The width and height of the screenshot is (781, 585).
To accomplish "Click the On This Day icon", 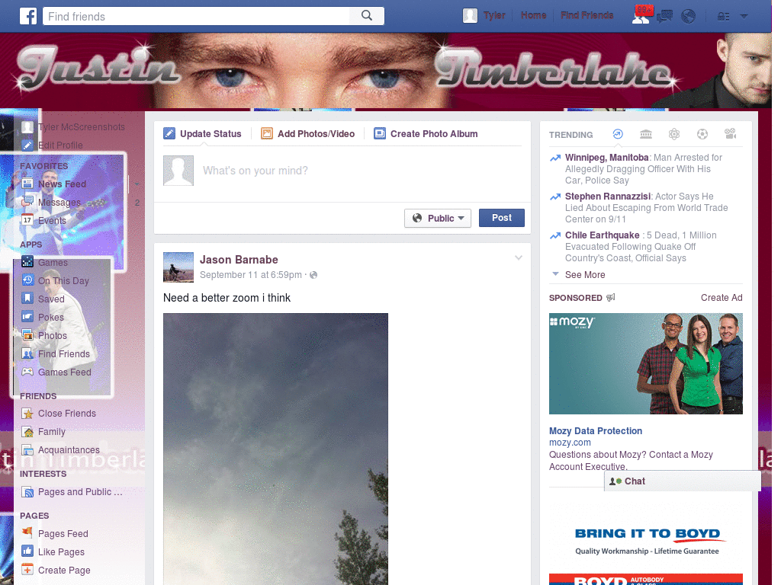I will 27,280.
